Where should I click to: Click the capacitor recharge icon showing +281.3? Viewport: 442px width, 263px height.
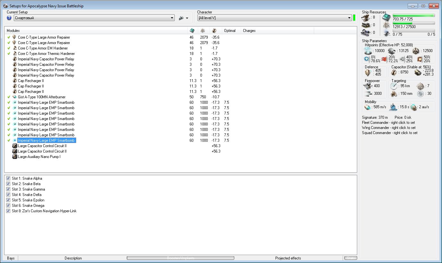[418, 72]
